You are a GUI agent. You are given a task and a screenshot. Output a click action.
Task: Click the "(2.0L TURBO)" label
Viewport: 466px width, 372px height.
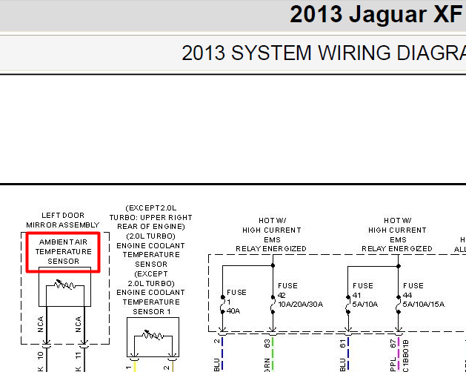[x=151, y=236]
